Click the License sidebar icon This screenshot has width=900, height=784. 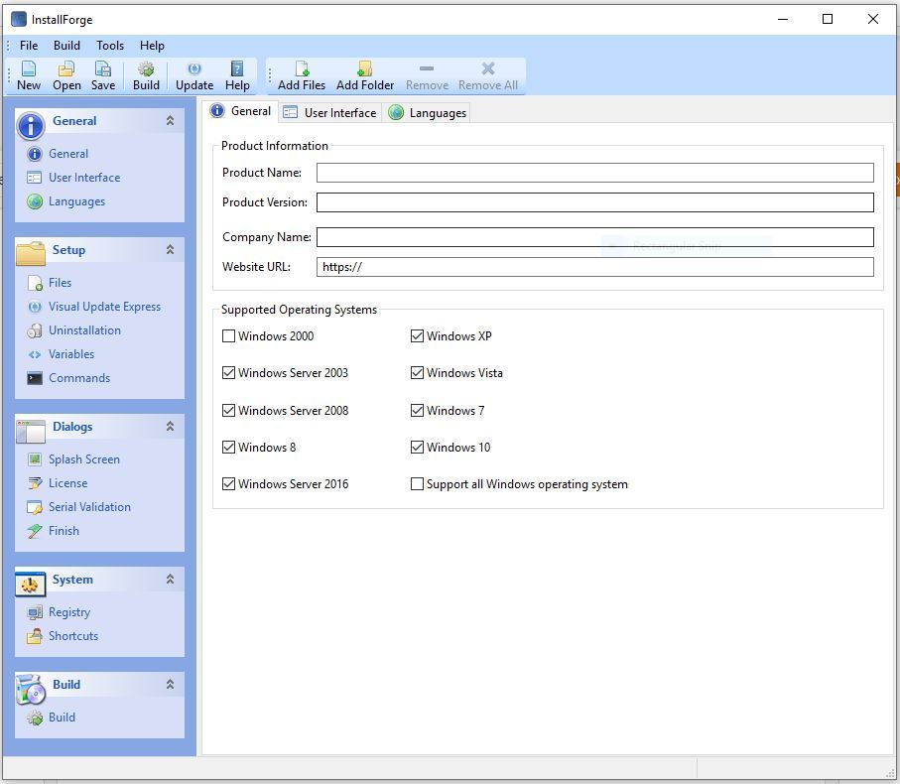35,483
